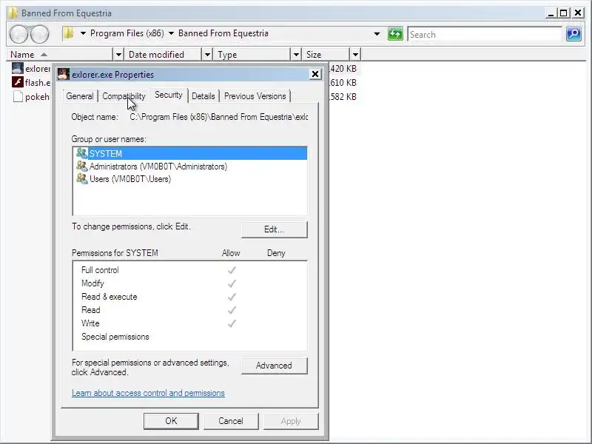Click the Modify Allow checkmark
The width and height of the screenshot is (592, 444).
pos(232,283)
